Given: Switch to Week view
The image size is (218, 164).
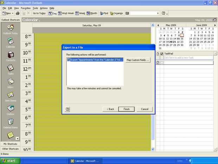Looking at the screenshot, I should 80,13.
